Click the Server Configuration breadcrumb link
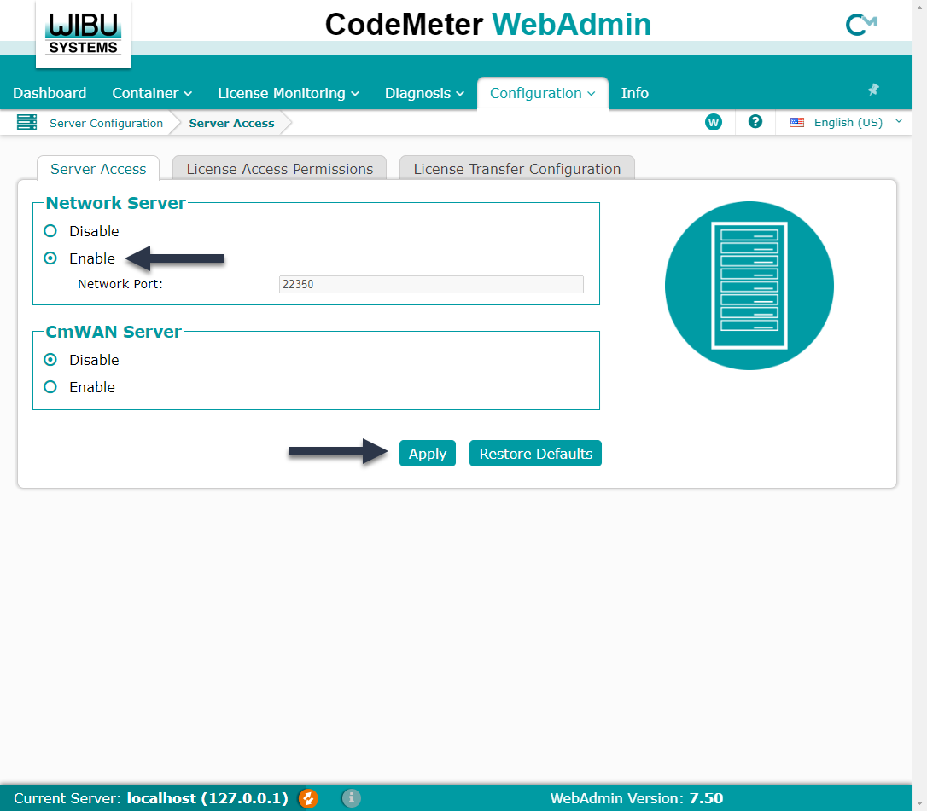Screen dimensions: 927x811 pos(106,123)
